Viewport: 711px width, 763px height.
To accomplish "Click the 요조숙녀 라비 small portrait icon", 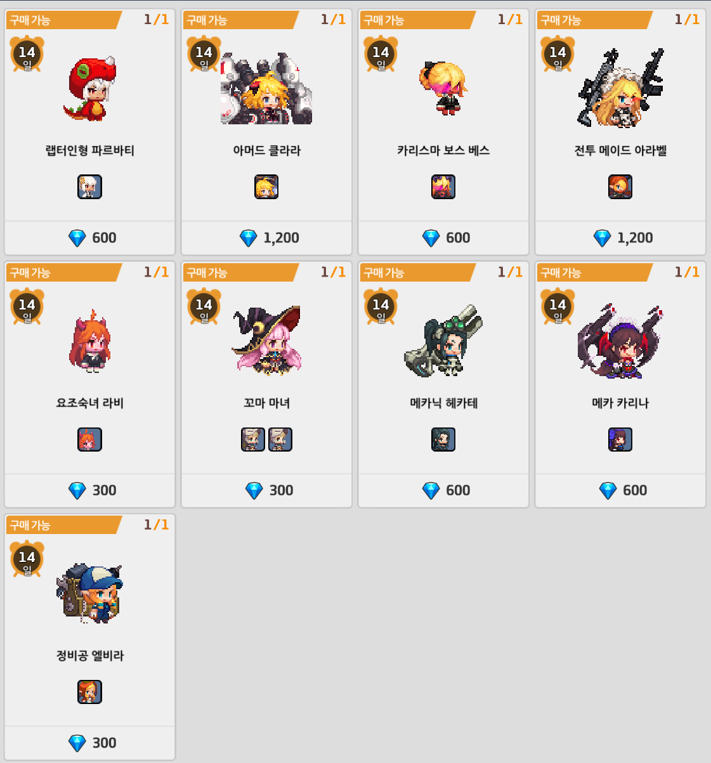I will point(89,439).
